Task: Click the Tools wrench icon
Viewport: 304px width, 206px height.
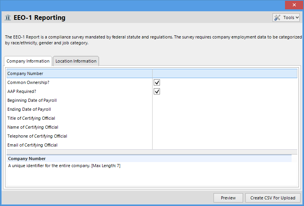Action: coord(278,17)
